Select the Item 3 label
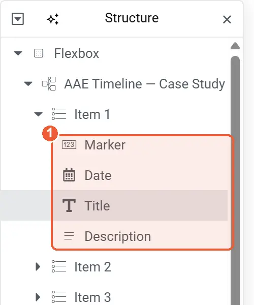 click(x=92, y=297)
